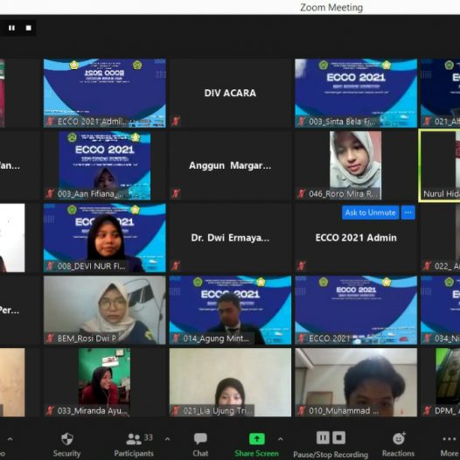Screen dimensions: 460x460
Task: Click muted mic icon beside DPM_ name
Action: (x=428, y=411)
